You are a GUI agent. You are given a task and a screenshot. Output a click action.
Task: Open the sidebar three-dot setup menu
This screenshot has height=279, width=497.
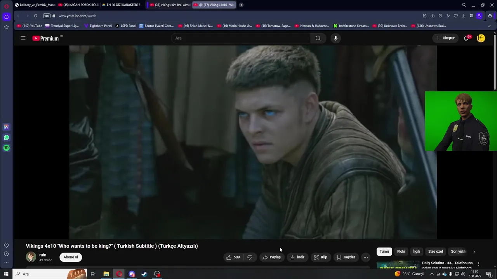click(6, 262)
